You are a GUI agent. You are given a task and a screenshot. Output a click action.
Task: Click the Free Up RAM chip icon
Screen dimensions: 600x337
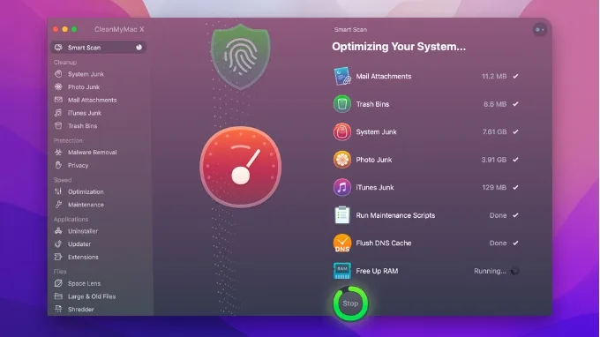click(342, 271)
